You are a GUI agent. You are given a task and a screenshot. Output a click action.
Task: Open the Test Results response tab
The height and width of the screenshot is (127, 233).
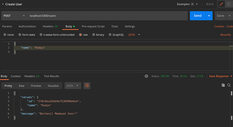pos(52,76)
